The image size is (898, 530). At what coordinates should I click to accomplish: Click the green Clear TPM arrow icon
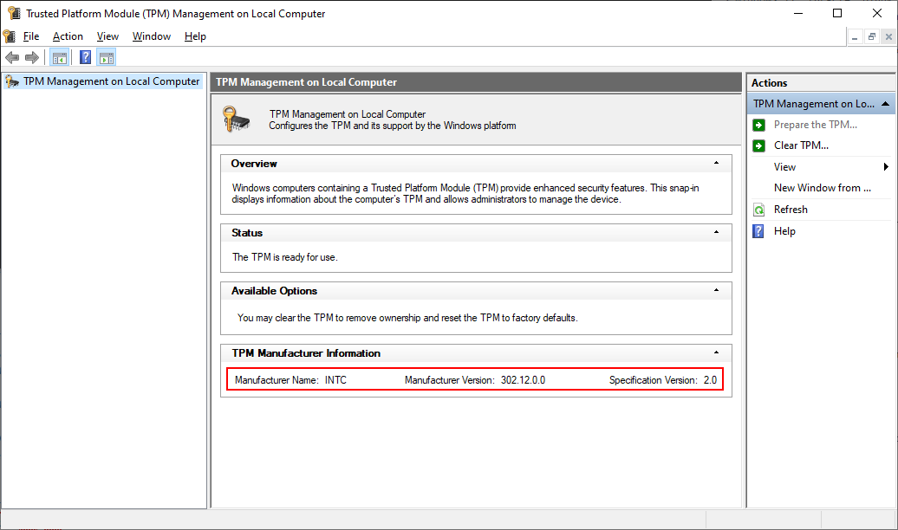tap(759, 145)
